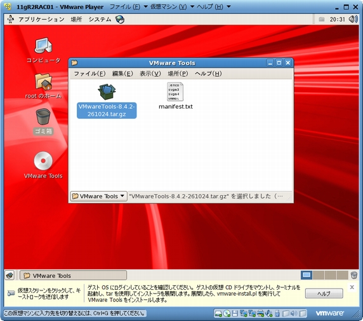
Task: Launch the web browser globe icon in panel
Action: [120, 20]
